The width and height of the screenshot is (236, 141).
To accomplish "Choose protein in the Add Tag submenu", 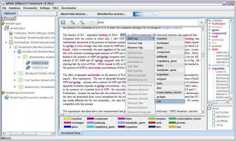I will tap(170, 97).
